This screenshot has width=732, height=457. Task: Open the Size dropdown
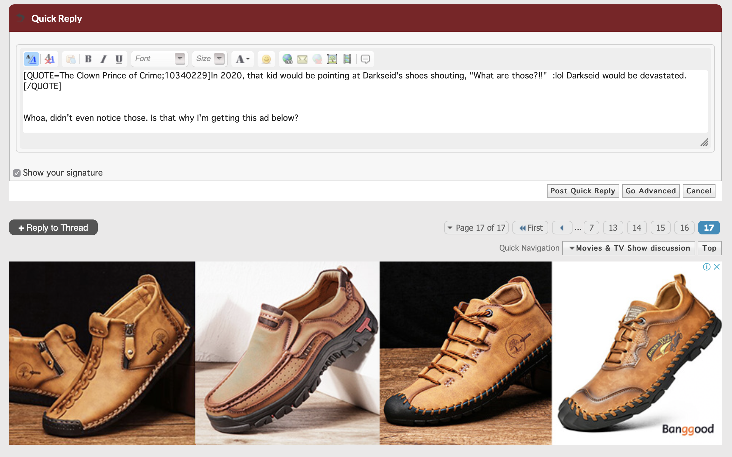pyautogui.click(x=210, y=59)
